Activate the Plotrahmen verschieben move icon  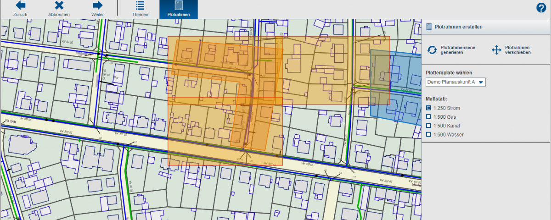click(x=496, y=50)
